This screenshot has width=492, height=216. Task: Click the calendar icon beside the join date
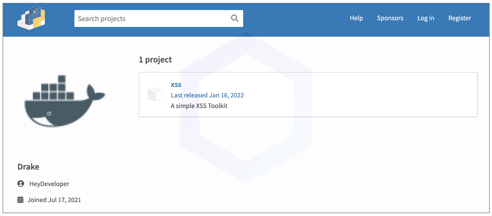(20, 199)
